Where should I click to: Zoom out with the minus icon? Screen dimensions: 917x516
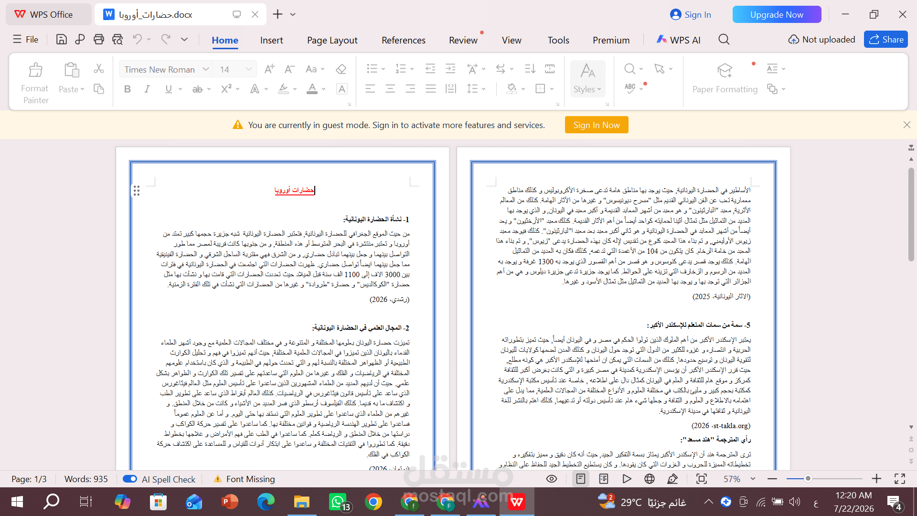pos(772,479)
